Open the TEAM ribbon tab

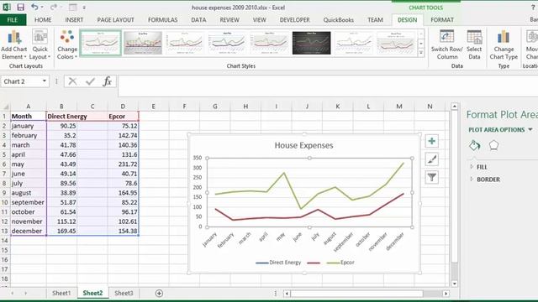click(x=375, y=20)
